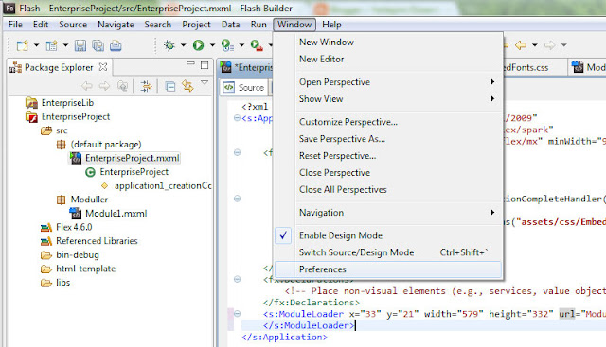Click the Print toolbar icon
This screenshot has width=606, height=347.
(x=116, y=45)
